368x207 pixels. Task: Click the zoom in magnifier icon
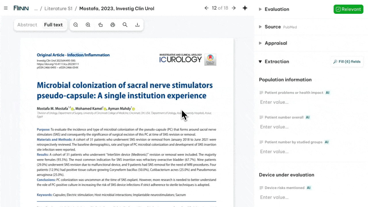click(88, 25)
